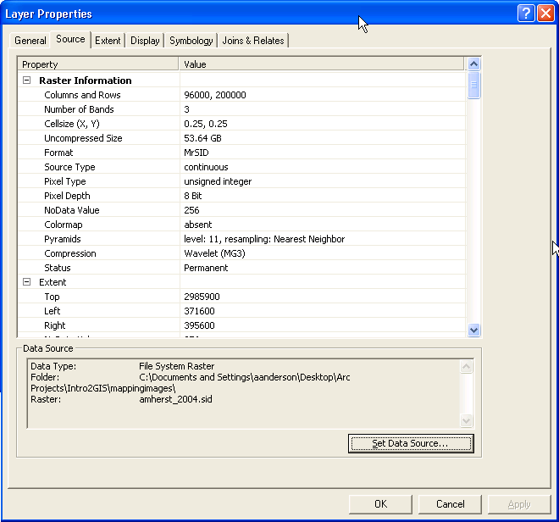Open the Extent tab
The height and width of the screenshot is (522, 559).
[x=108, y=41]
